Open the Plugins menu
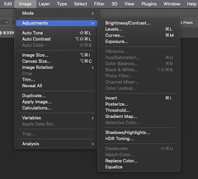This screenshot has width=198, height=179. click(149, 4)
